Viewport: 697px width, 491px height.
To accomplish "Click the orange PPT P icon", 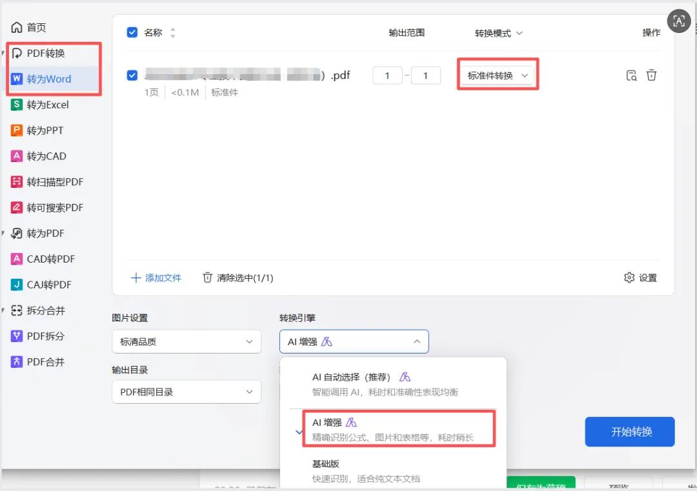I will point(16,130).
